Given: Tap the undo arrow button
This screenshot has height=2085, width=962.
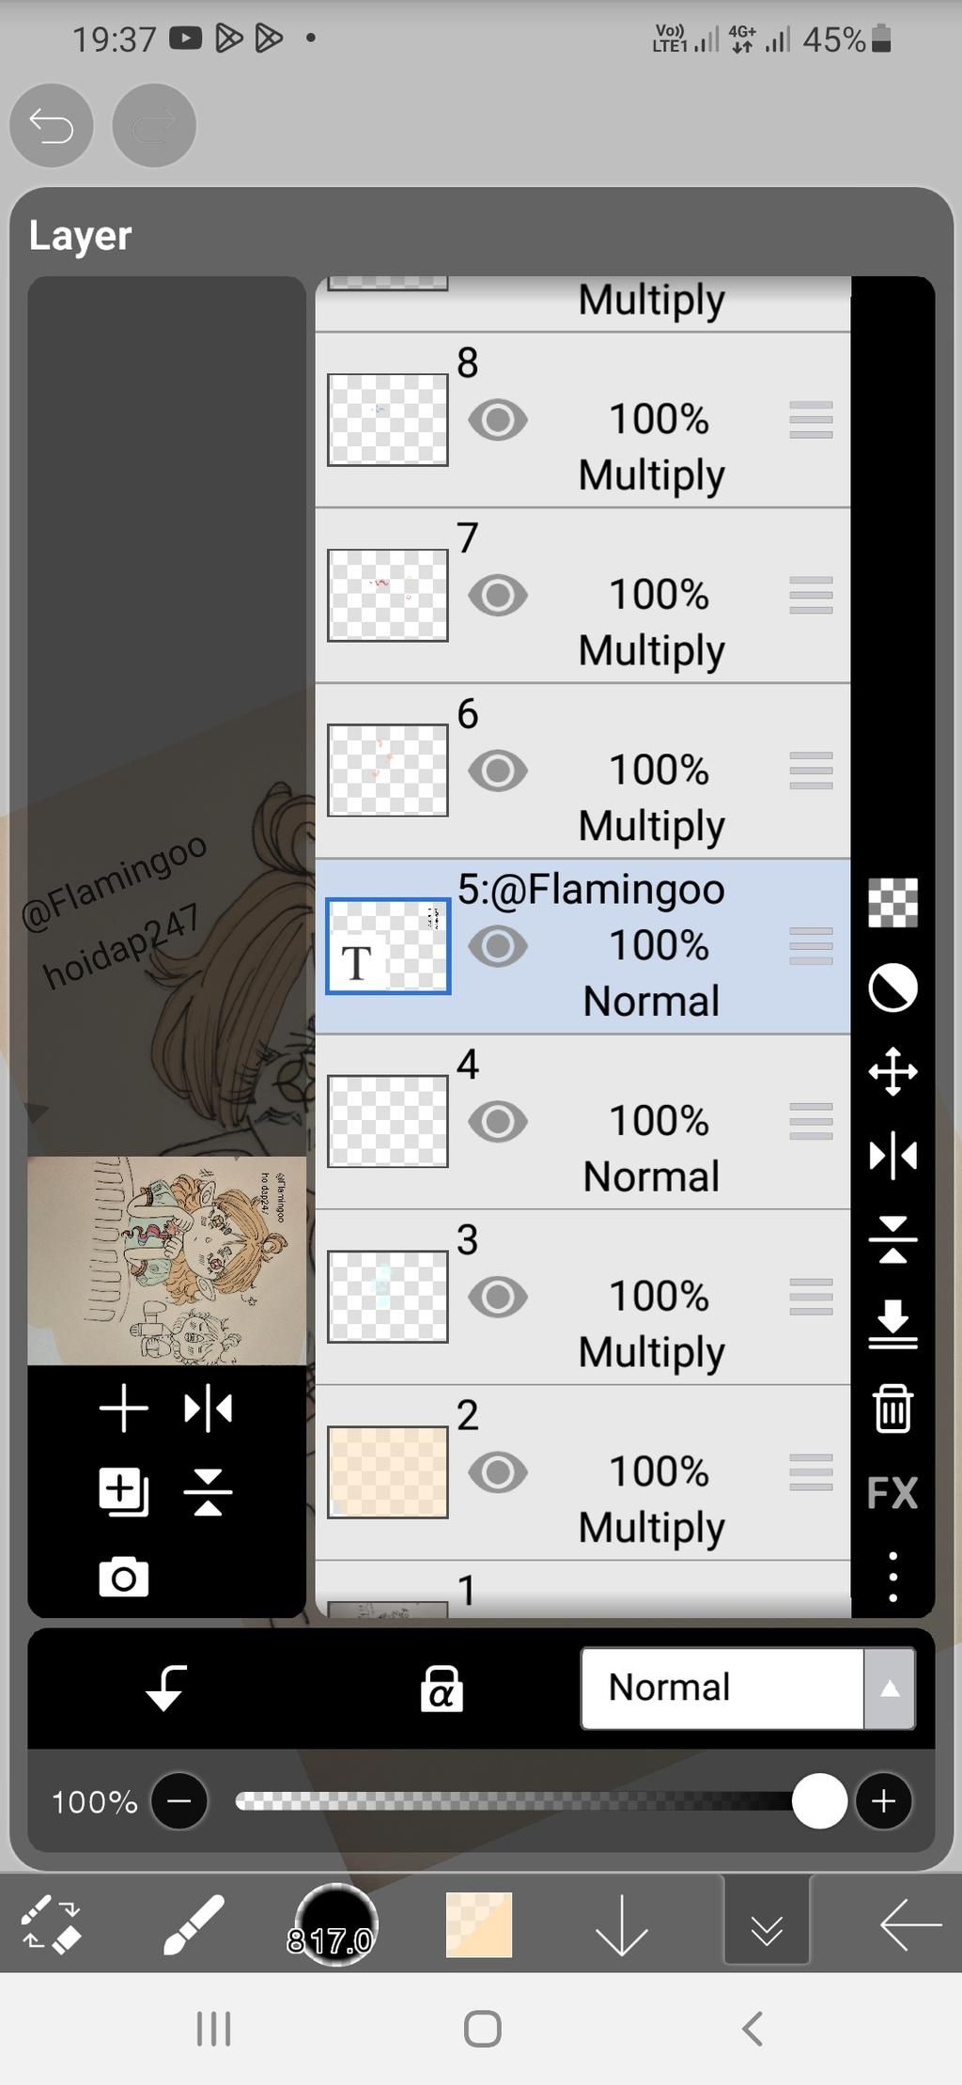Looking at the screenshot, I should point(51,125).
